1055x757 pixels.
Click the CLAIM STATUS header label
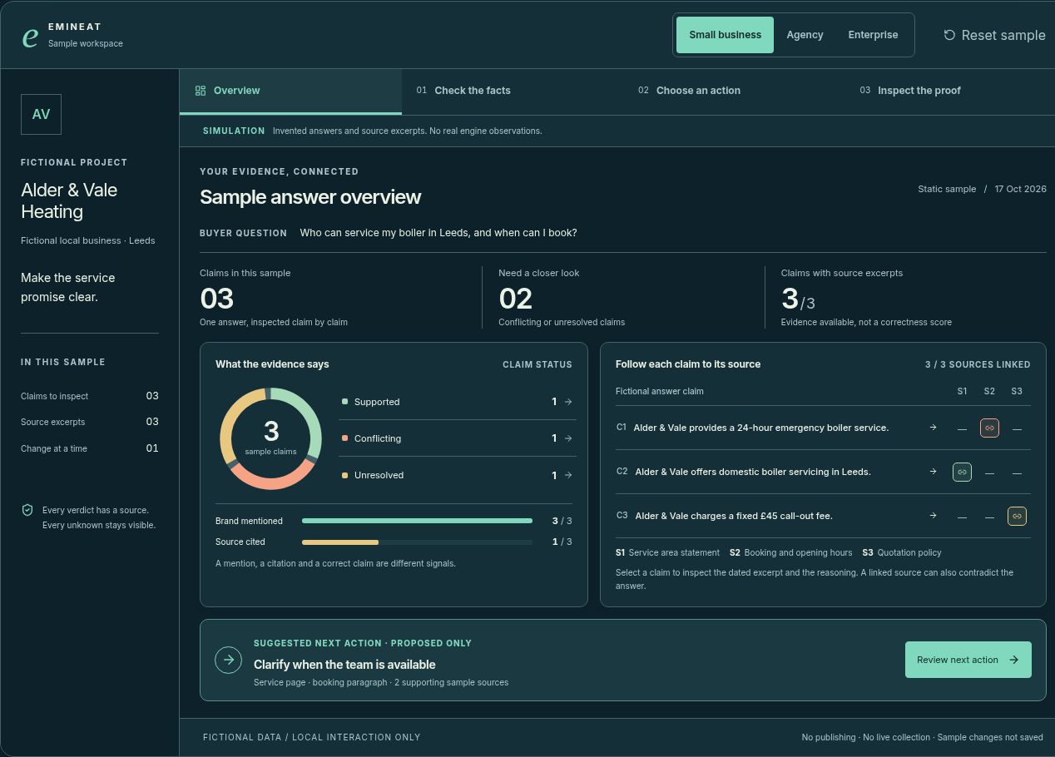tap(537, 364)
